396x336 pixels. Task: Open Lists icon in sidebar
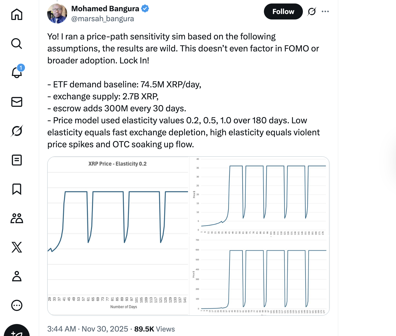[17, 160]
